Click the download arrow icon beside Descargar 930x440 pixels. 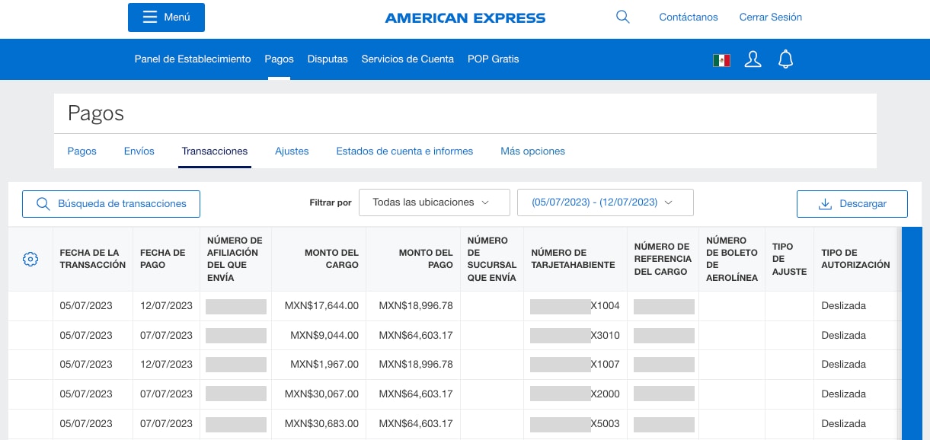pos(825,203)
